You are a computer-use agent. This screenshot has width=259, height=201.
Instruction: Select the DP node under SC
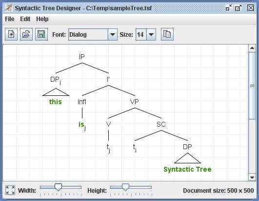point(187,147)
